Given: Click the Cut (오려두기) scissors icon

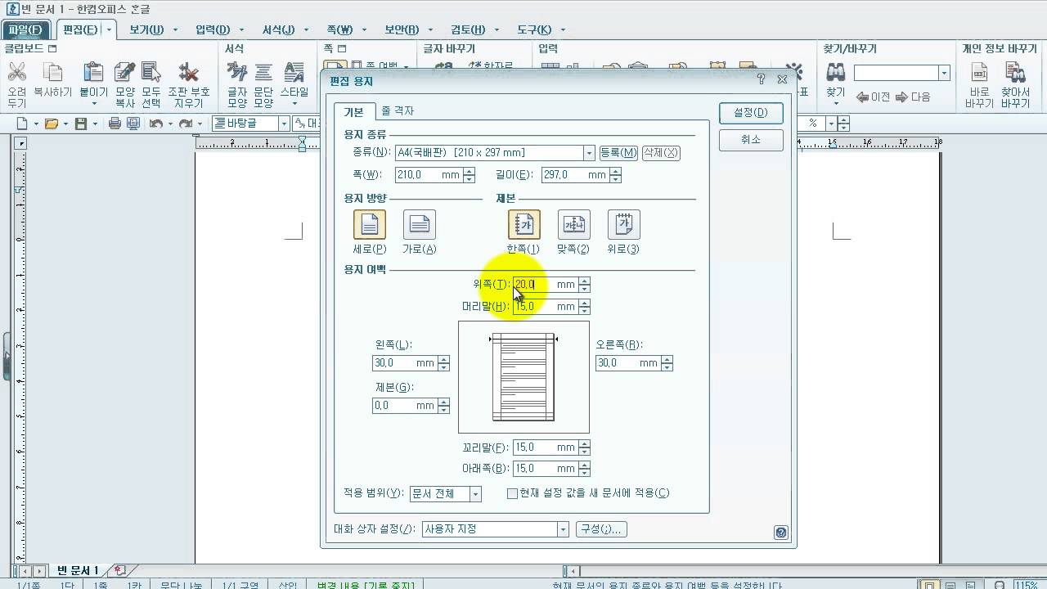Looking at the screenshot, I should [16, 74].
